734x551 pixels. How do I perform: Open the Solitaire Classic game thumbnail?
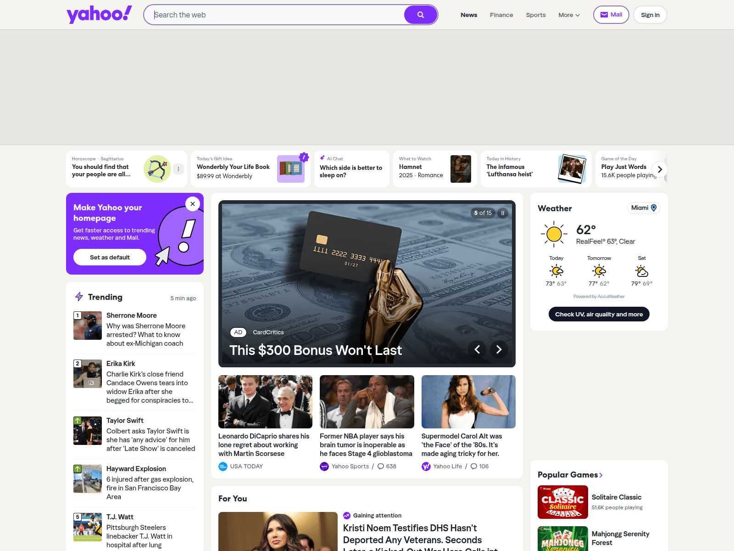click(562, 502)
